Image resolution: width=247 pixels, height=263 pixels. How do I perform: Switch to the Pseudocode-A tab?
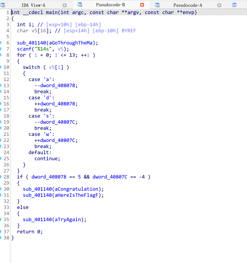(188, 5)
